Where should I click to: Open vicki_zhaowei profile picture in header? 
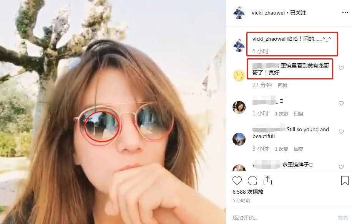pos(239,13)
